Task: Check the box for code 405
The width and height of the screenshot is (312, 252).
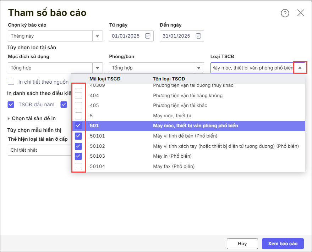Action: click(78, 106)
